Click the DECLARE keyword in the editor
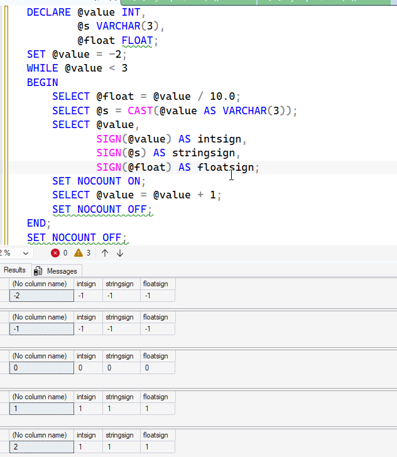This screenshot has height=457, width=397. point(49,13)
